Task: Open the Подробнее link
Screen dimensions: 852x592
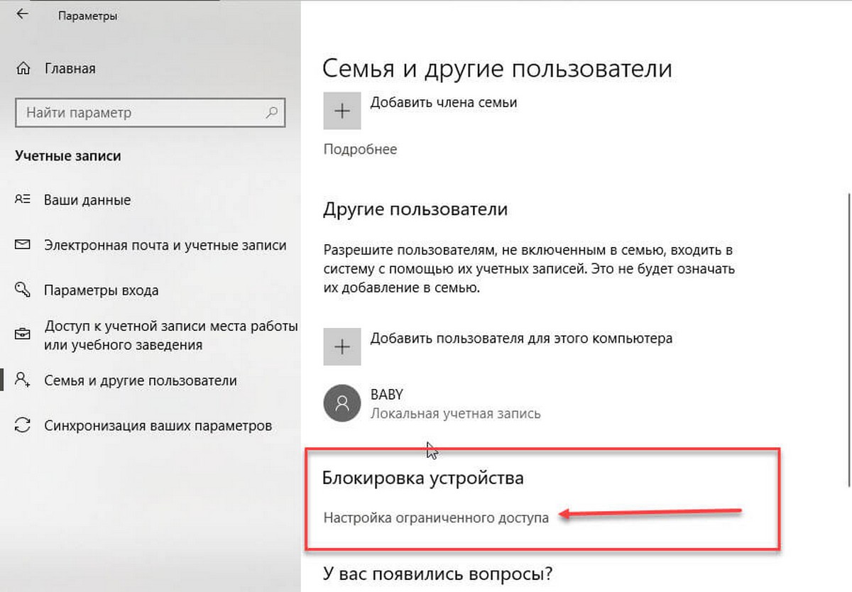Action: (360, 149)
